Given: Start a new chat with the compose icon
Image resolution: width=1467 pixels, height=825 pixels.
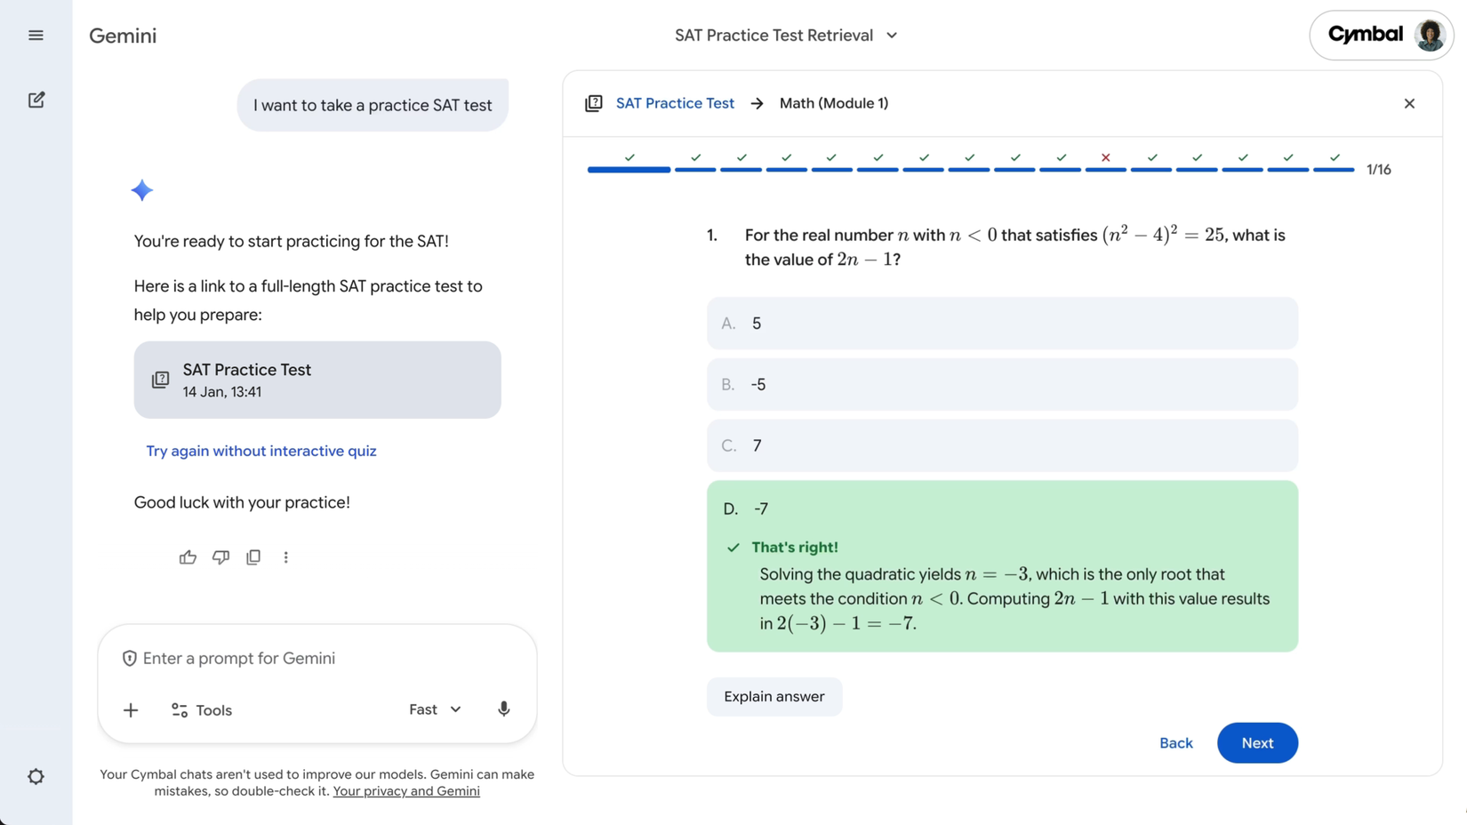Looking at the screenshot, I should click(36, 100).
